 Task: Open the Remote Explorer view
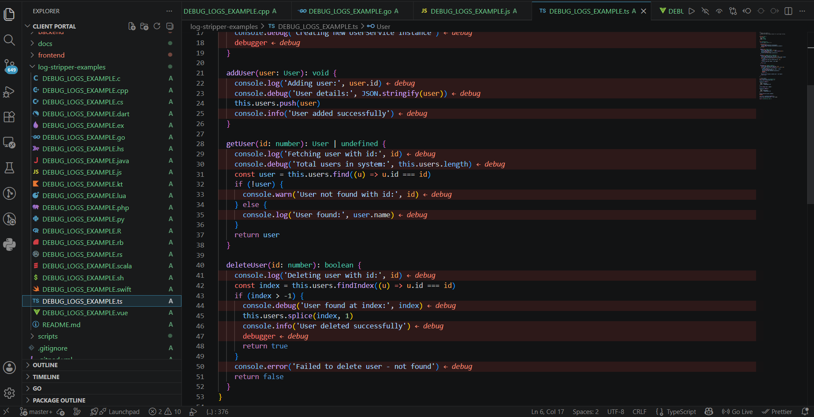click(x=9, y=142)
